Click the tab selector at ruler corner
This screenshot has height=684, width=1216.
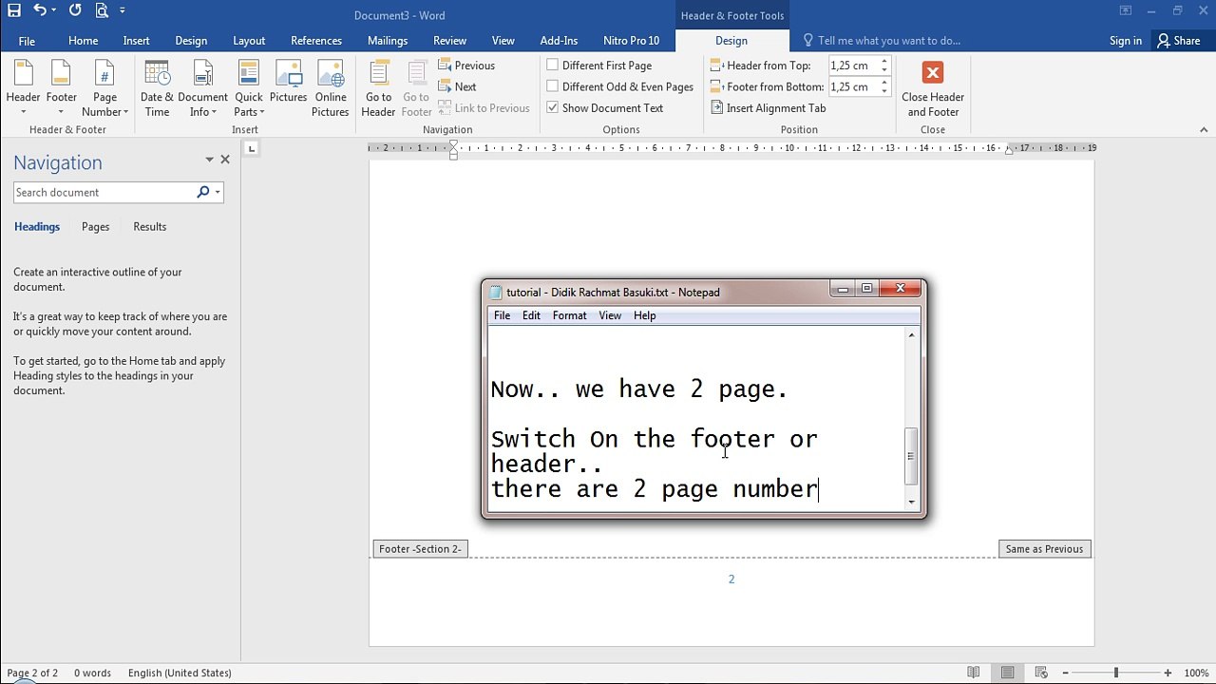[x=251, y=148]
